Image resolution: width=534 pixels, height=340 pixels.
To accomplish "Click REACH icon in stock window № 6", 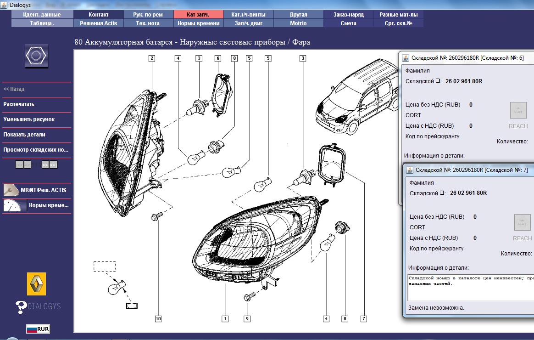I will pos(518,110).
